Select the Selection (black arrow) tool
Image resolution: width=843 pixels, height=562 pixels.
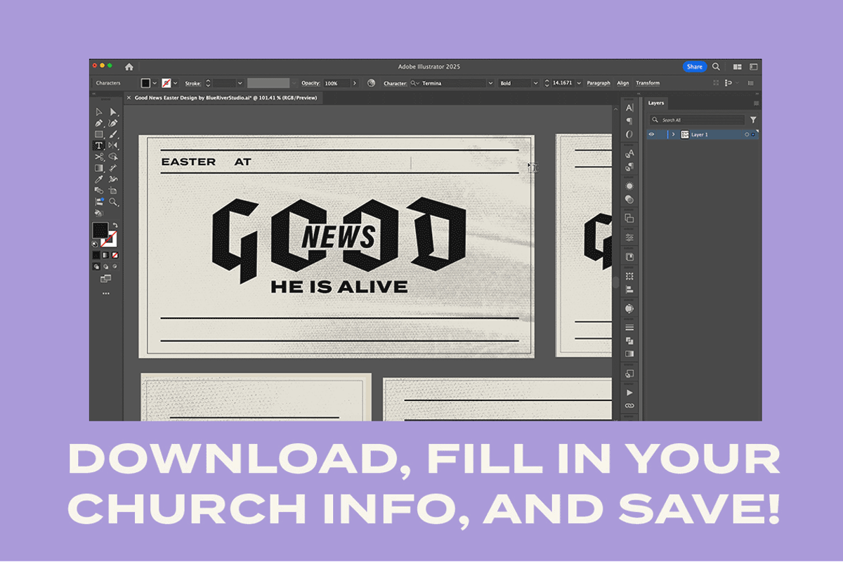click(x=98, y=111)
